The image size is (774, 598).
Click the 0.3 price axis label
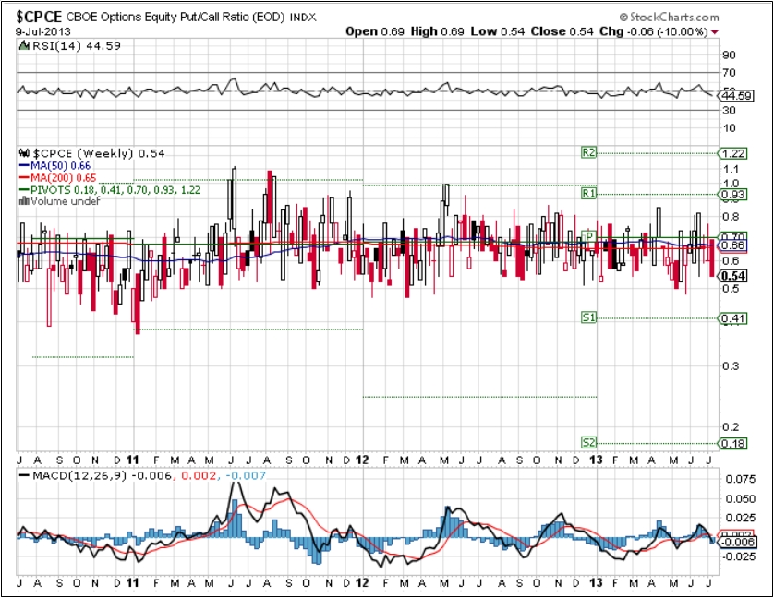(731, 366)
